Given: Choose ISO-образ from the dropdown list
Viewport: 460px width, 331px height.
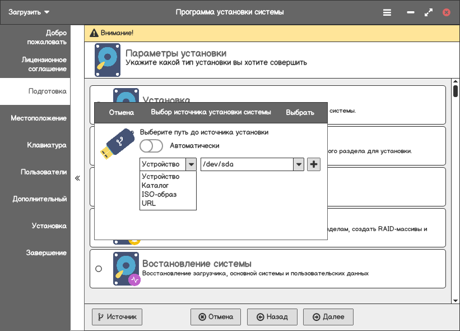Looking at the screenshot, I should (x=159, y=194).
